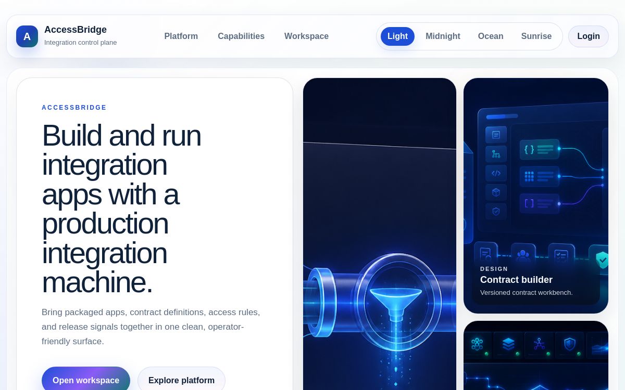The height and width of the screenshot is (390, 625).
Task: Switch to the Sunrise theme
Action: click(536, 36)
